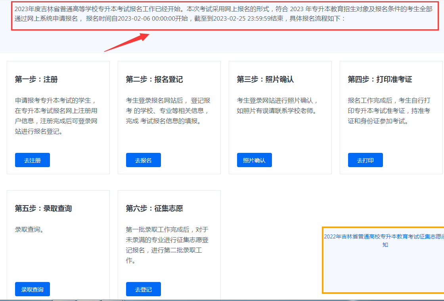Select the 第一步：注册 step card heading

37,78
